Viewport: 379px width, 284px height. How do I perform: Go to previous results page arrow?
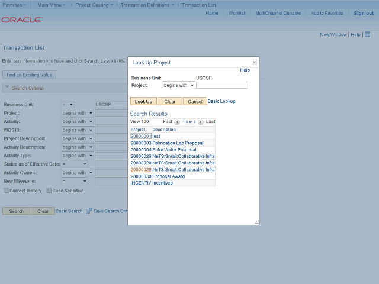[177, 122]
